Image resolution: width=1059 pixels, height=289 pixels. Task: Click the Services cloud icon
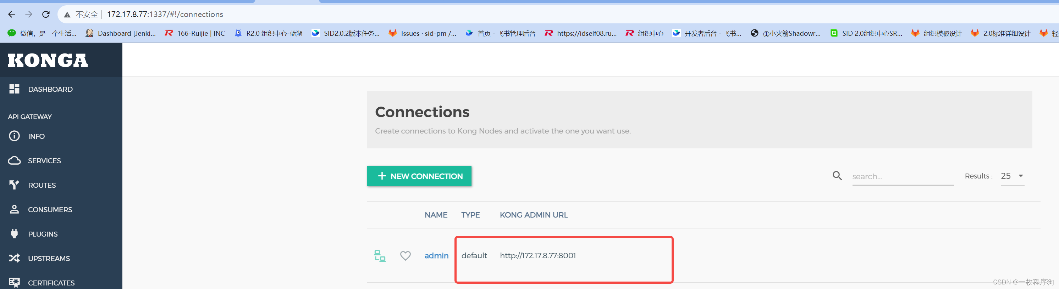coord(15,160)
